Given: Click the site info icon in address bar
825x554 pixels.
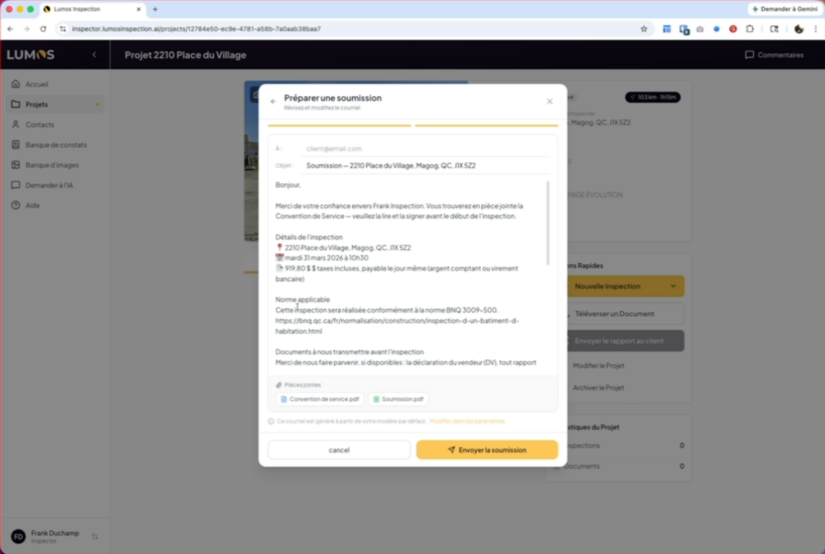Looking at the screenshot, I should 63,29.
